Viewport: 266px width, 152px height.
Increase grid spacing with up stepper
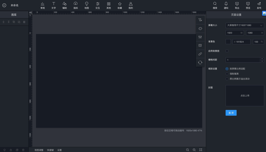tap(262, 58)
